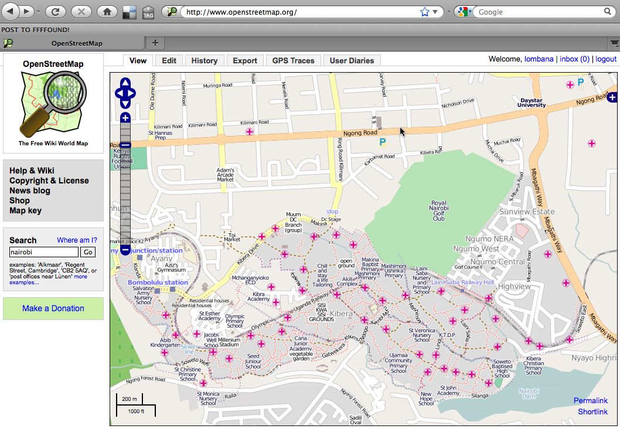Select the View tab
The width and height of the screenshot is (620, 429).
(x=138, y=60)
